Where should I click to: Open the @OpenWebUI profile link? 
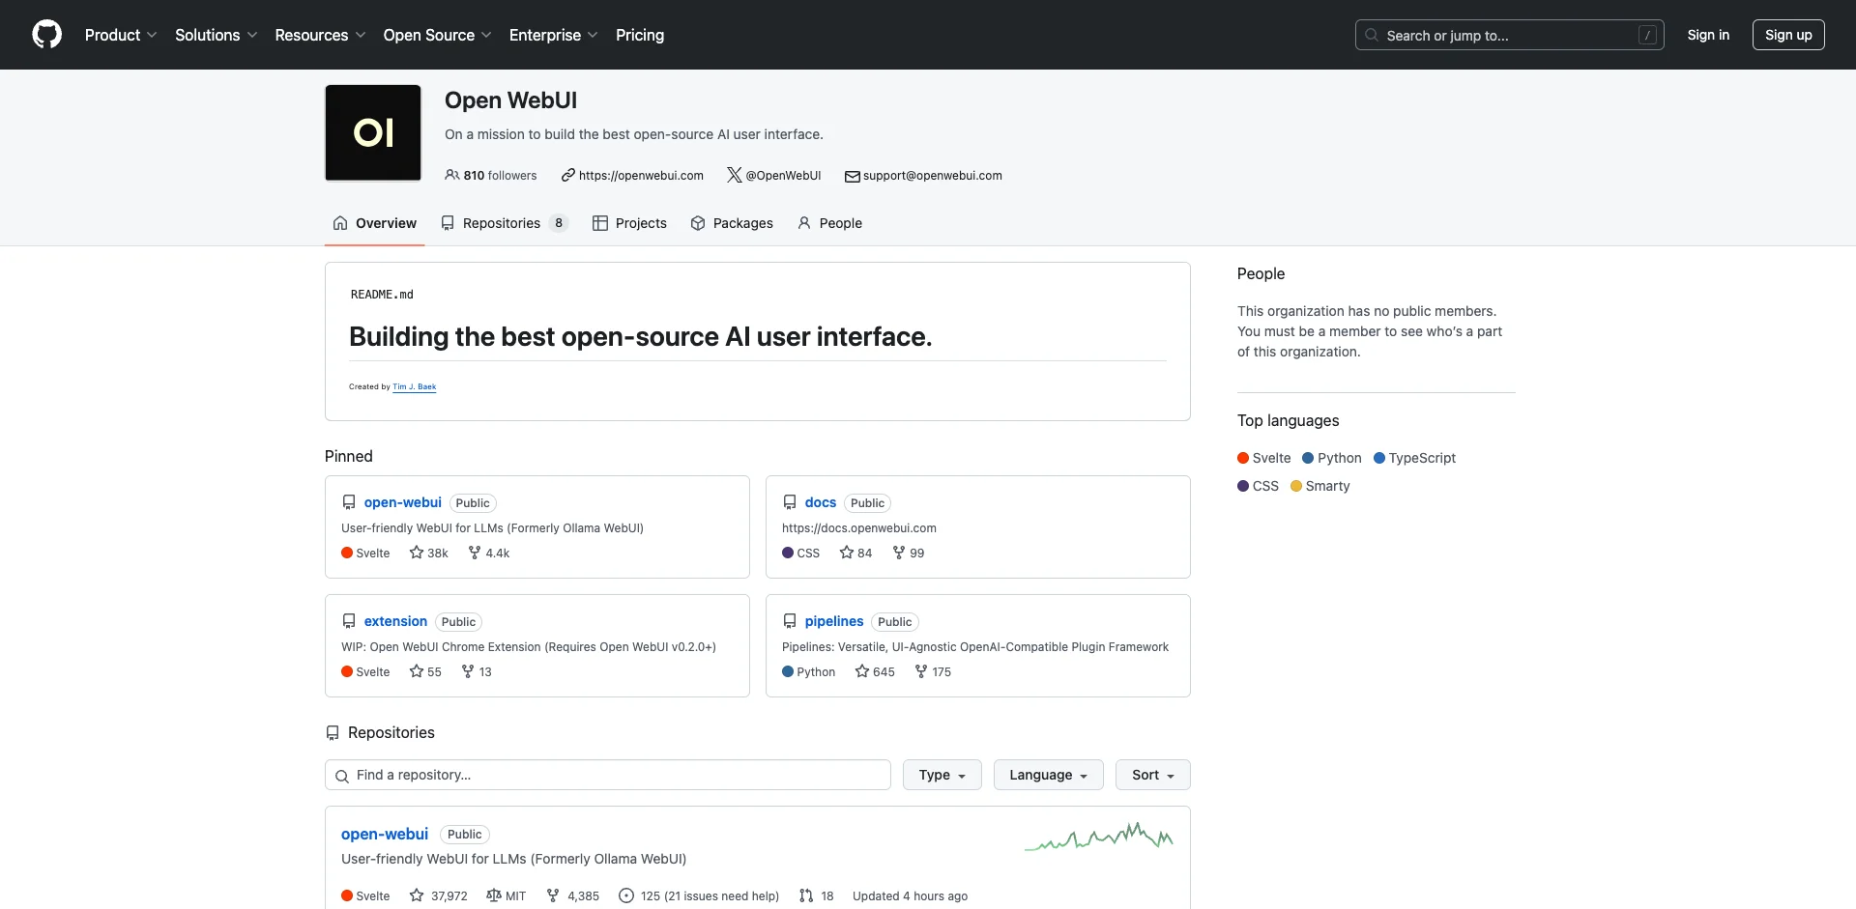pos(783,176)
